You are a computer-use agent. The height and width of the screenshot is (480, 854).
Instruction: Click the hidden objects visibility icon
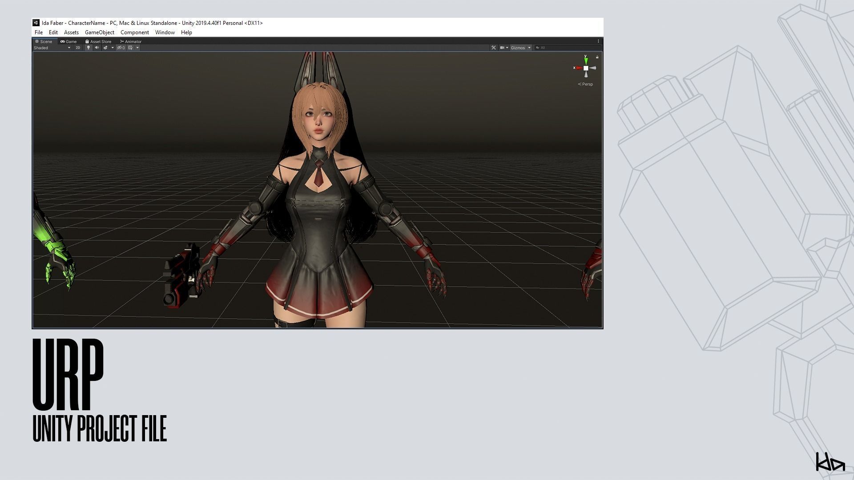point(121,48)
